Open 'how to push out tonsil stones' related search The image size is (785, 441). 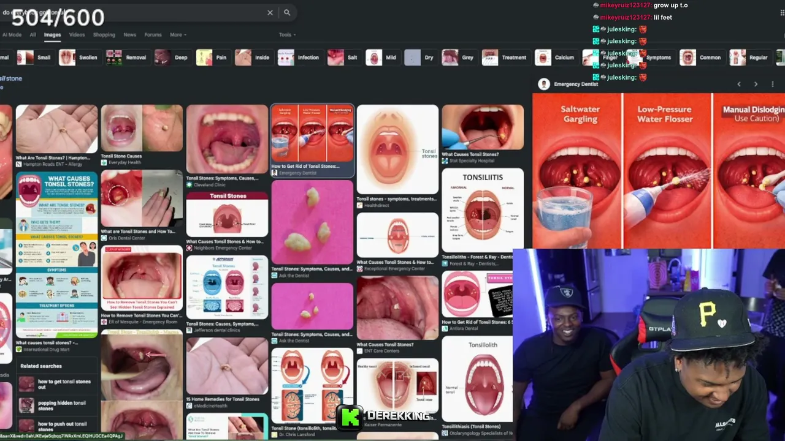click(x=55, y=426)
